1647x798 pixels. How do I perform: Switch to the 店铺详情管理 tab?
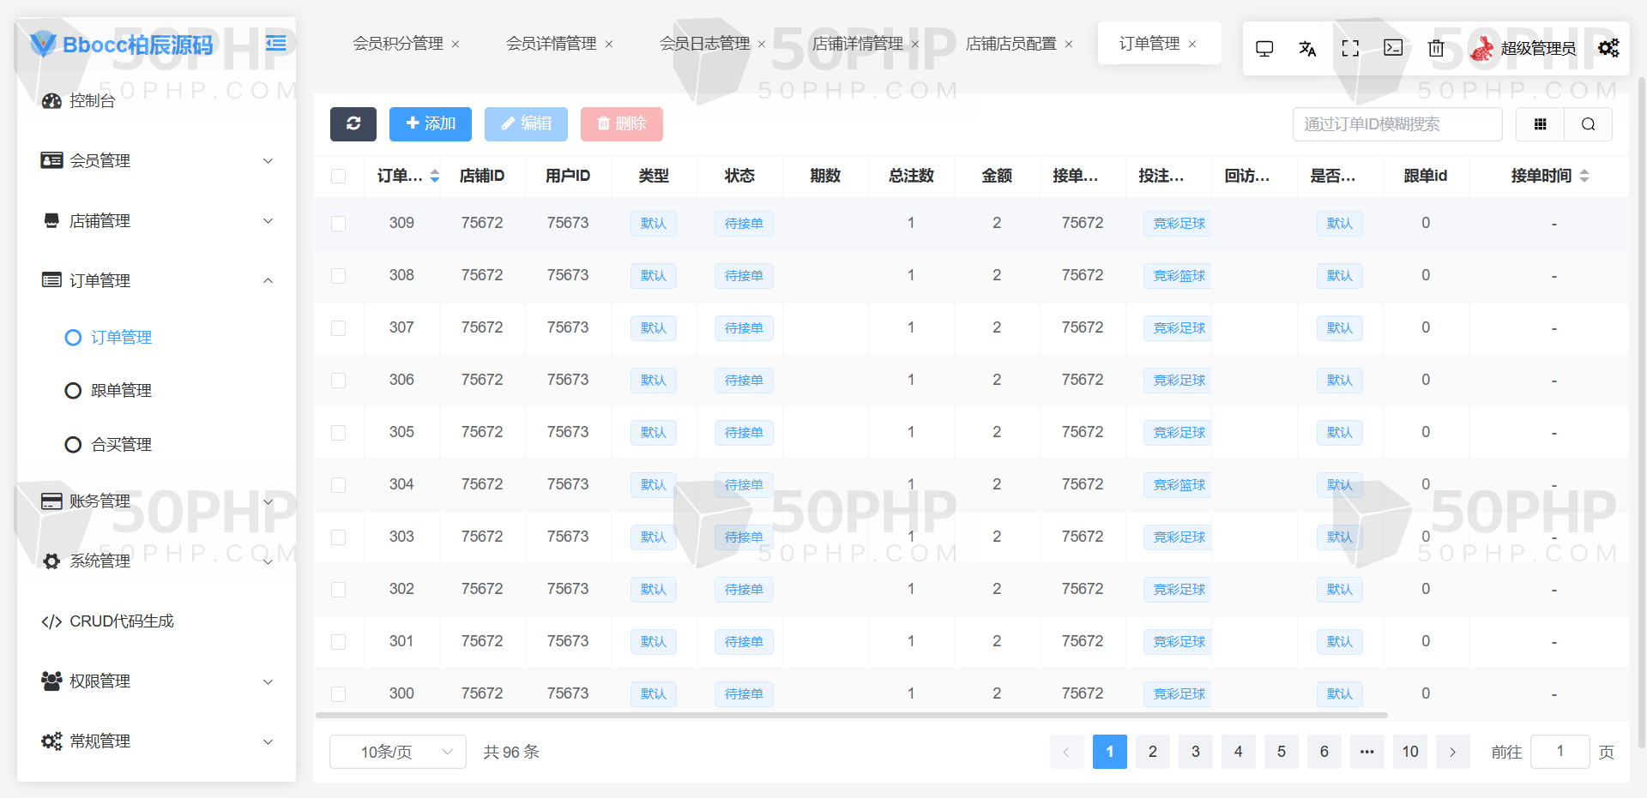[858, 43]
